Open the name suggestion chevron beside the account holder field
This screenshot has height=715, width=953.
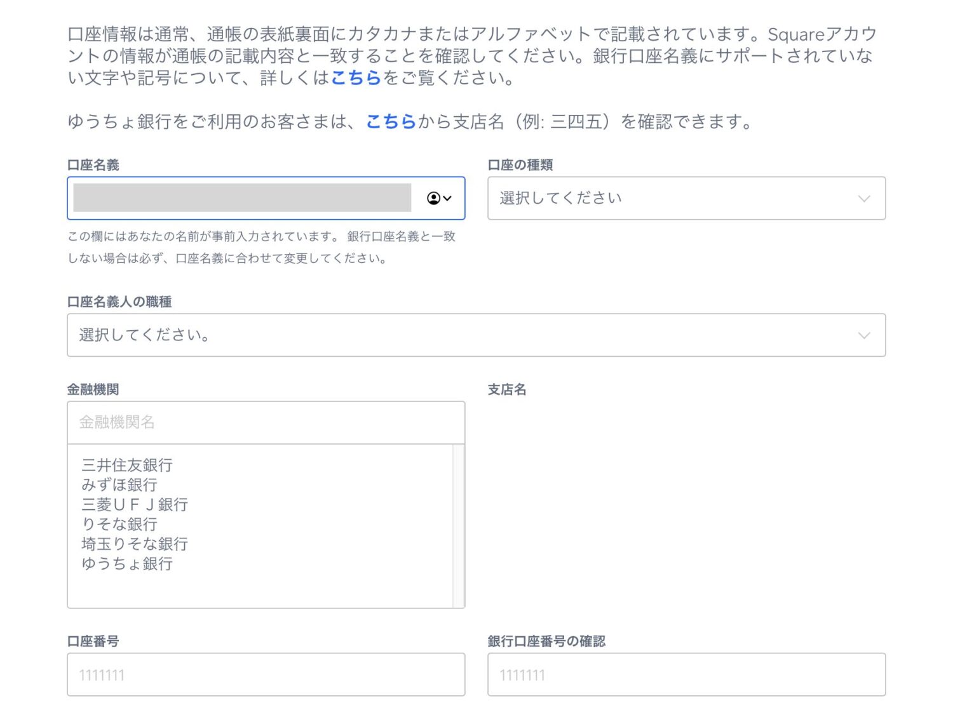[449, 198]
